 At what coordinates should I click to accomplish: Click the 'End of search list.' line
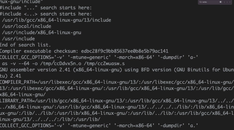click(x=25, y=45)
